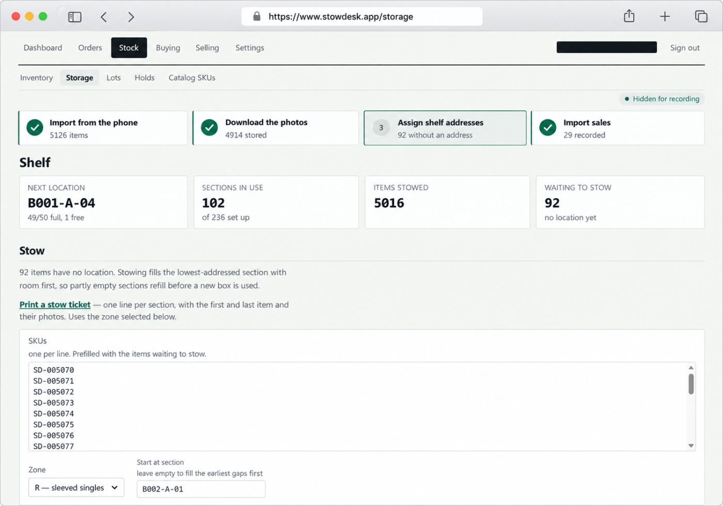Click the next location value B001-A-04
The image size is (723, 506).
[61, 203]
